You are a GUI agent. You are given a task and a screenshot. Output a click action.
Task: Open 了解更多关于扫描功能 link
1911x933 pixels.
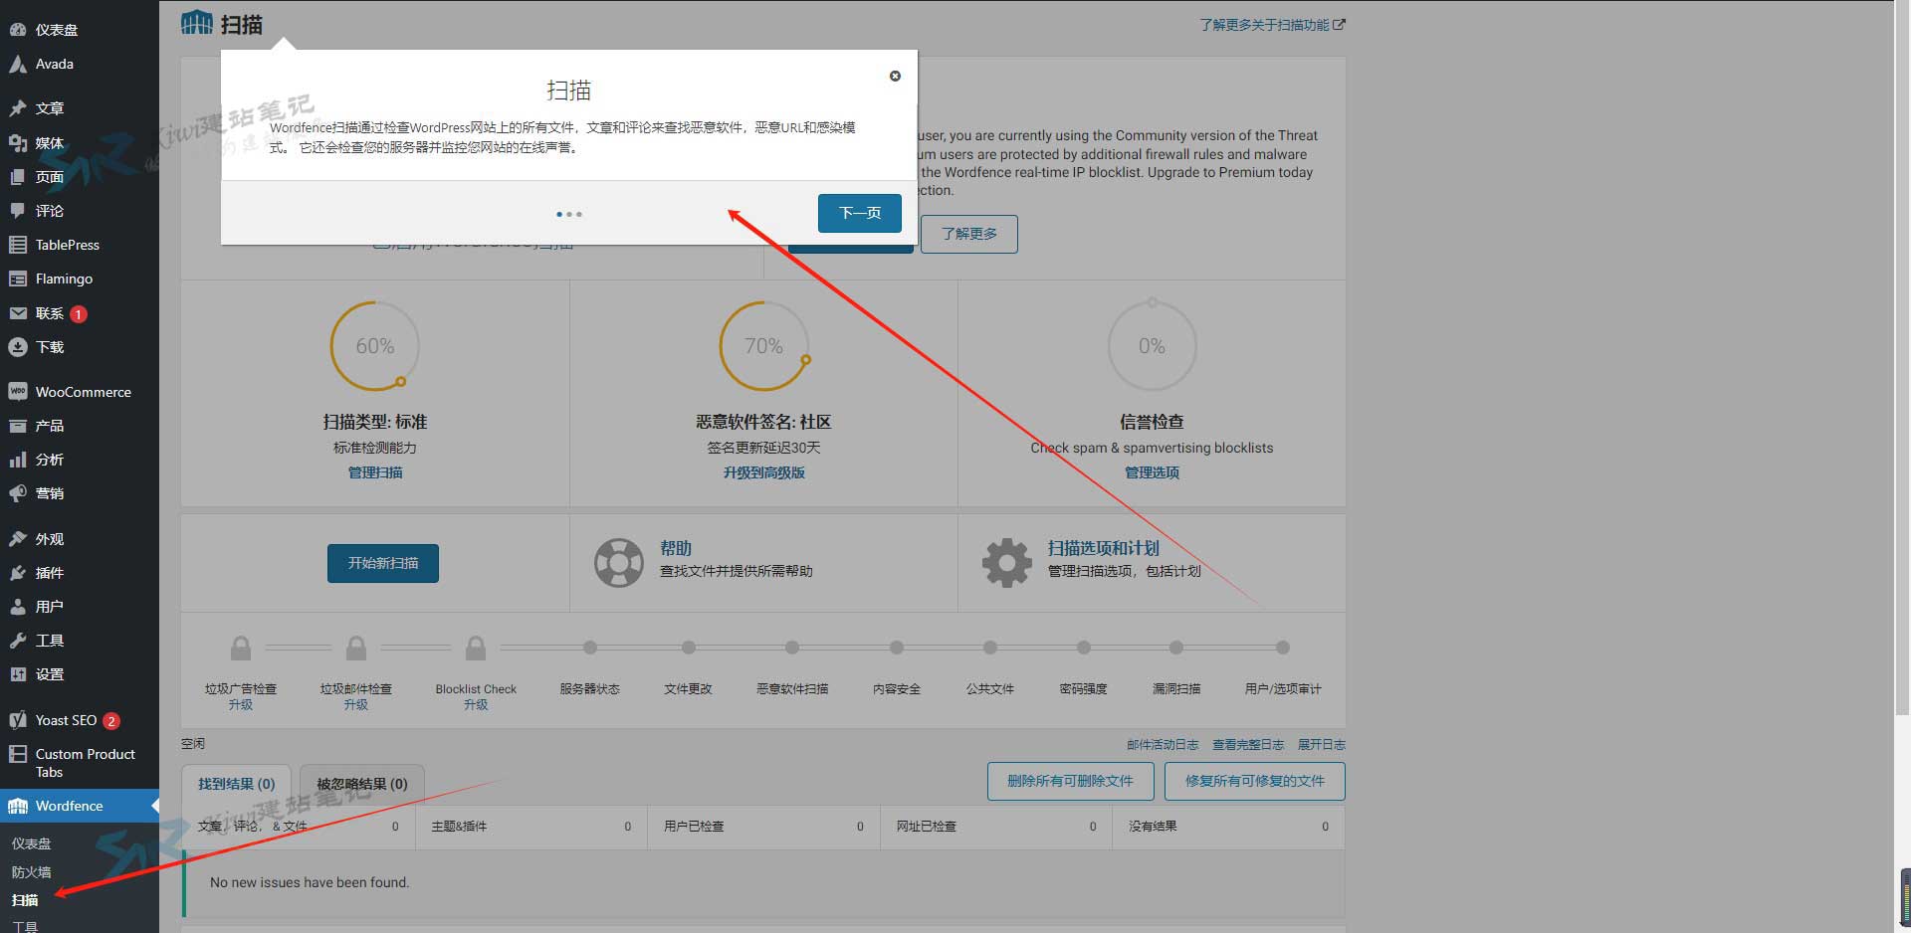pyautogui.click(x=1272, y=25)
